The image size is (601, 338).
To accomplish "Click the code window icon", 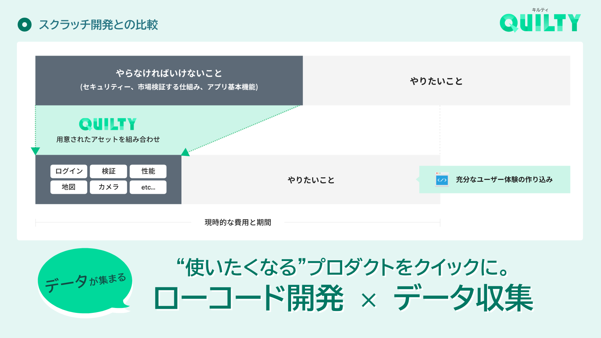I will (442, 180).
